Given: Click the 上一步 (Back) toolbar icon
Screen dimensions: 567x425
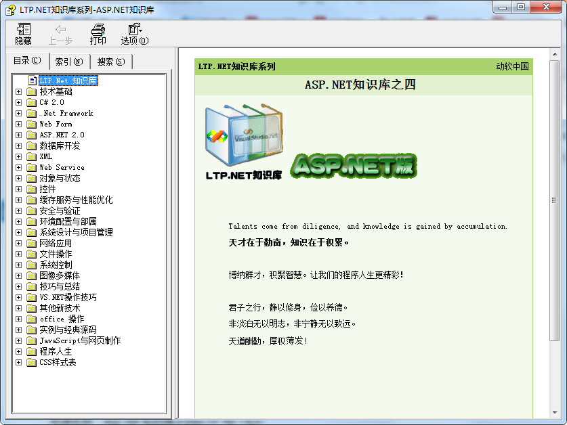Looking at the screenshot, I should click(58, 32).
